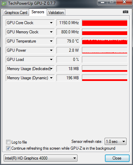Change the Sensor refresh rate dropdown

[115, 142]
